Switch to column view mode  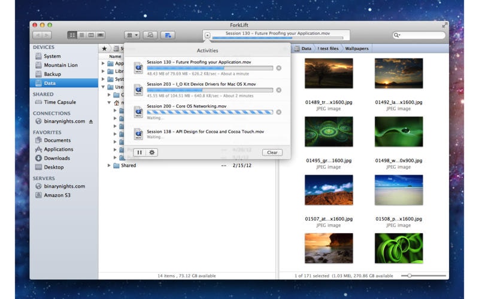(x=91, y=35)
